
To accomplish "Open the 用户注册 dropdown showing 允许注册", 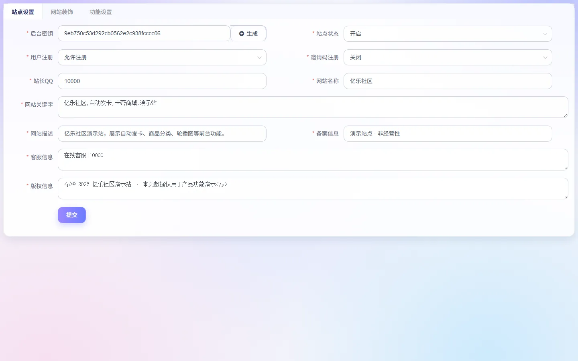I will 162,57.
